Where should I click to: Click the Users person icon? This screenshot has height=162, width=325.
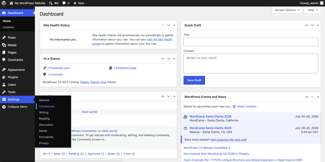[x=4, y=85]
